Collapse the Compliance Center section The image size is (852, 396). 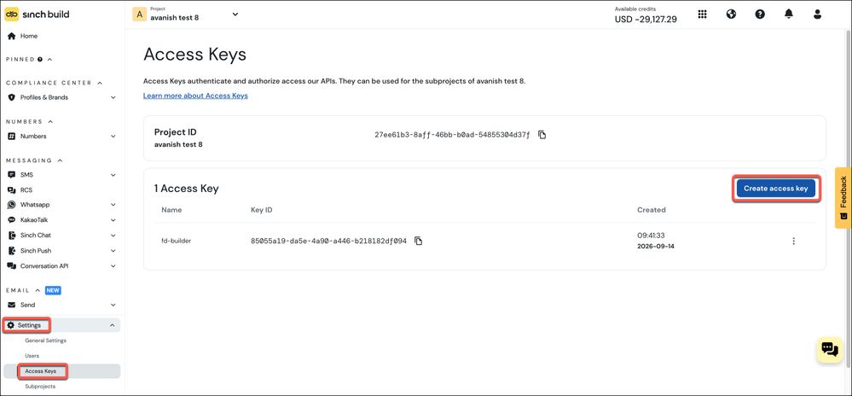point(100,83)
